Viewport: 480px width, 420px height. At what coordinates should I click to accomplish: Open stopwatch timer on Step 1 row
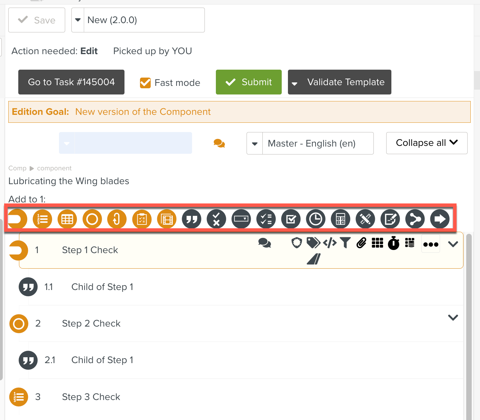point(393,243)
